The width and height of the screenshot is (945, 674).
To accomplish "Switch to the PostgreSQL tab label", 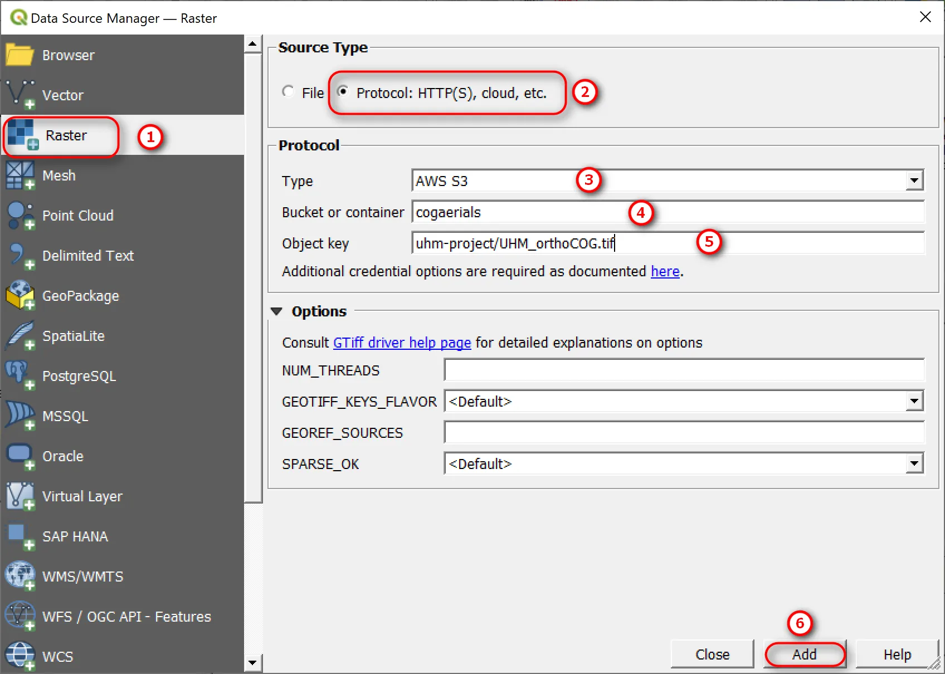I will [79, 376].
